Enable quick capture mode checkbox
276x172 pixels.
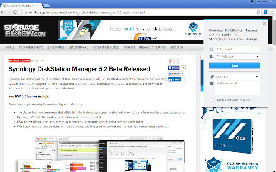[x=211, y=100]
